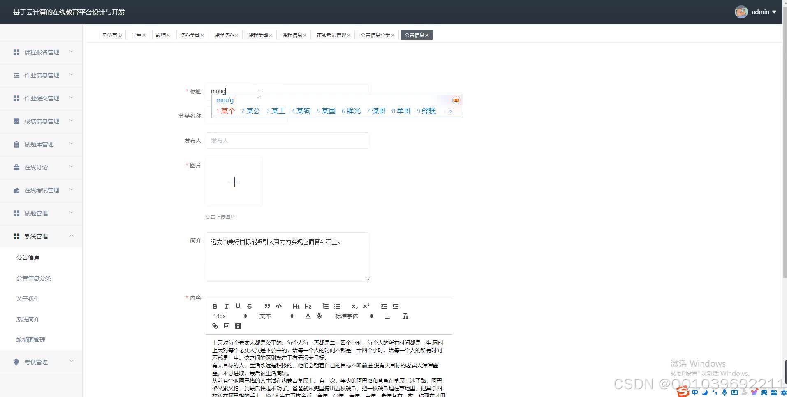Apply subscript formatting

point(354,306)
